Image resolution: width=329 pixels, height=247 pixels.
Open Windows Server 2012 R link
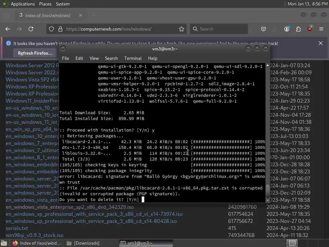32,65
